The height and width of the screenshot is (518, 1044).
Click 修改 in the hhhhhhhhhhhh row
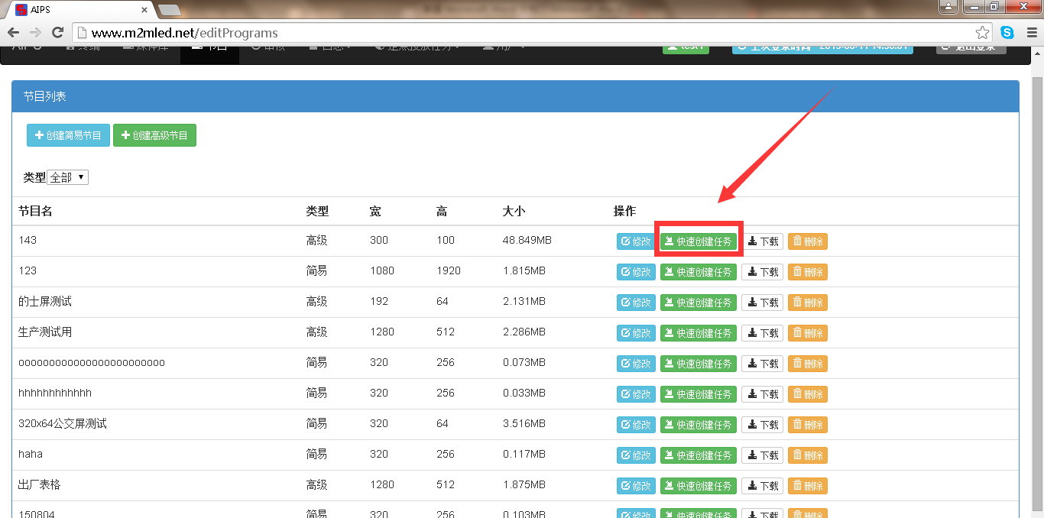click(x=636, y=394)
